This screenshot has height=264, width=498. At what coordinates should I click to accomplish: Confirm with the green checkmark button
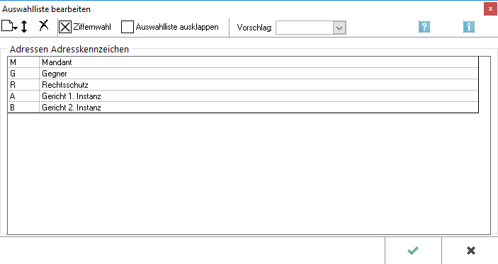point(413,251)
